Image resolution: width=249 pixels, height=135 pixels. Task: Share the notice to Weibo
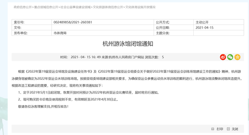223,57
